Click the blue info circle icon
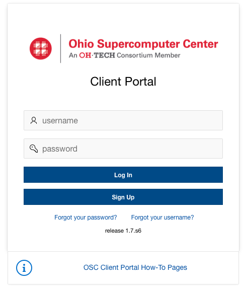The width and height of the screenshot is (245, 290). click(24, 268)
